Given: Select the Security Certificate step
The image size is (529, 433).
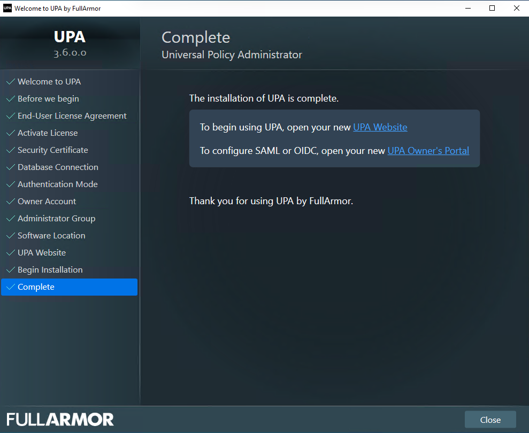Looking at the screenshot, I should (x=52, y=150).
